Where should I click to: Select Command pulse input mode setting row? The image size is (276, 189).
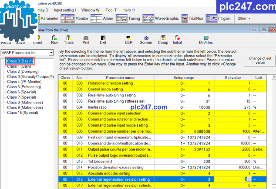pos(162,125)
